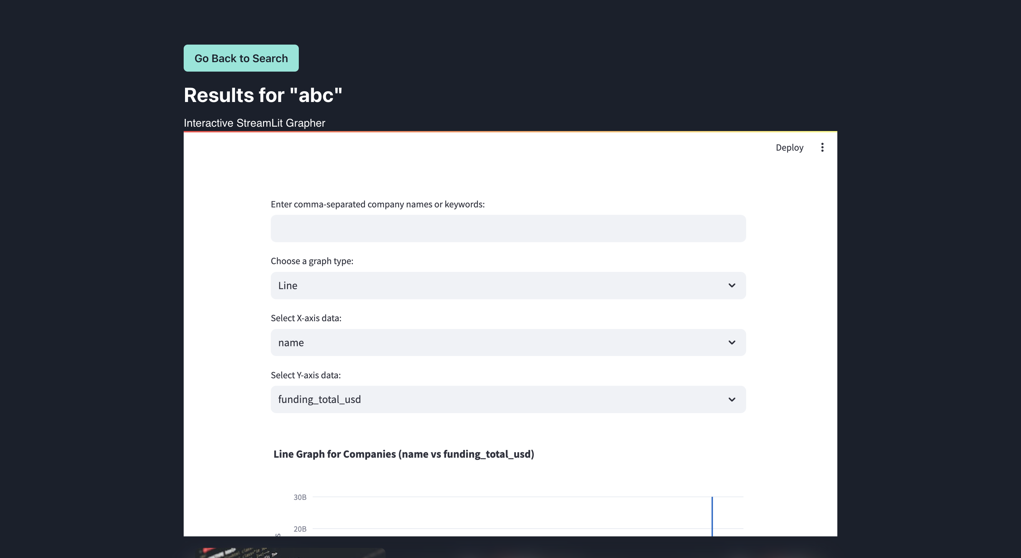The image size is (1021, 558).
Task: Click the Select X-axis data label
Action: coord(306,318)
